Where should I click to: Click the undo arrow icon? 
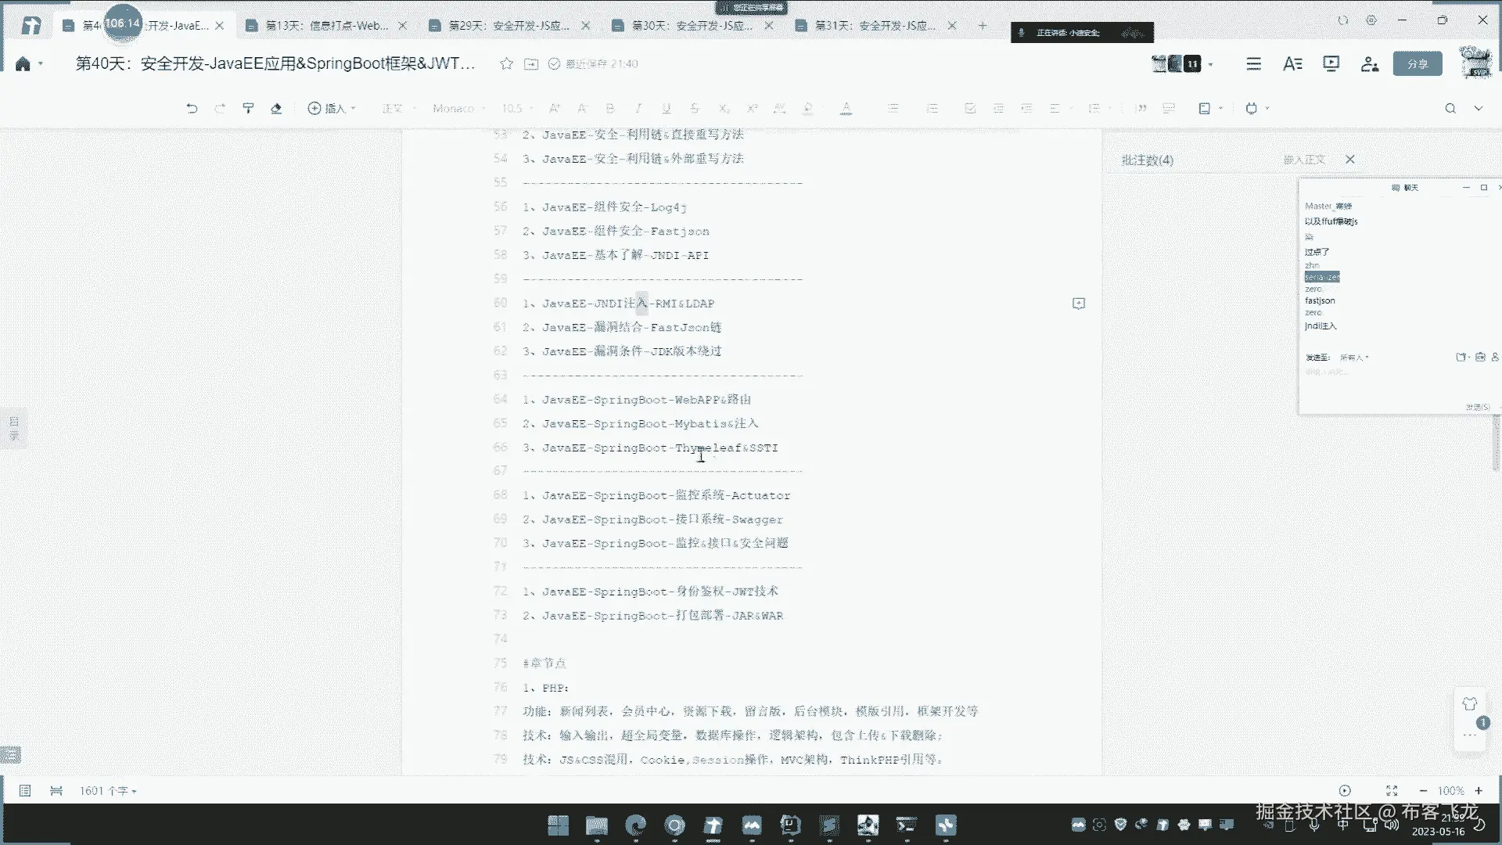[192, 109]
